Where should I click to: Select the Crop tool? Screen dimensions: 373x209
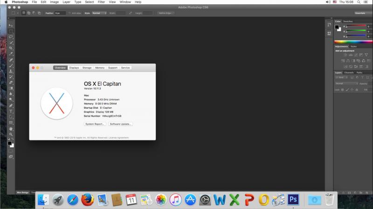coord(11,48)
